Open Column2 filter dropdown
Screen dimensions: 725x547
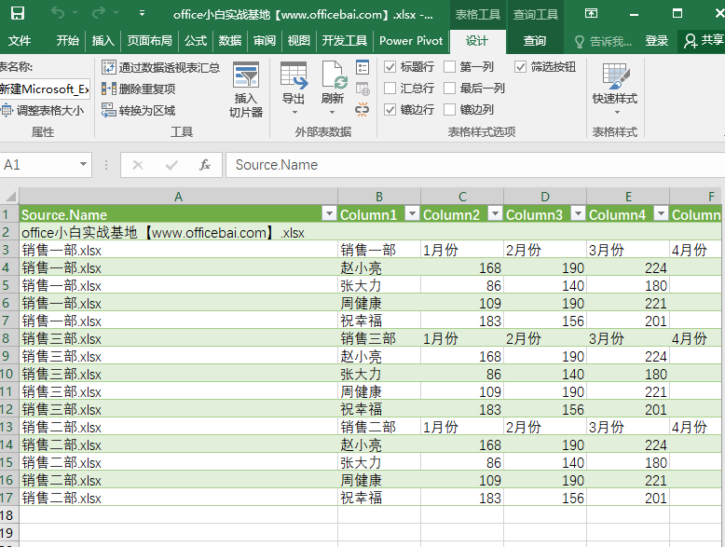[495, 213]
